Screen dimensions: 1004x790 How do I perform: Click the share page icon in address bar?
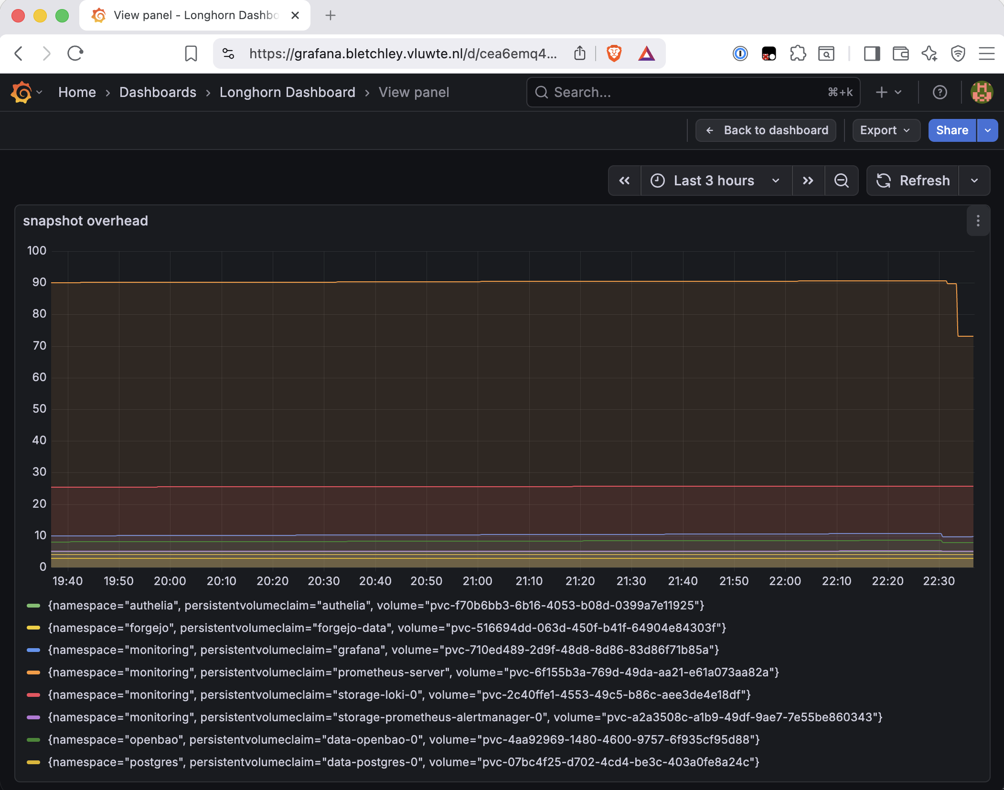pos(580,53)
